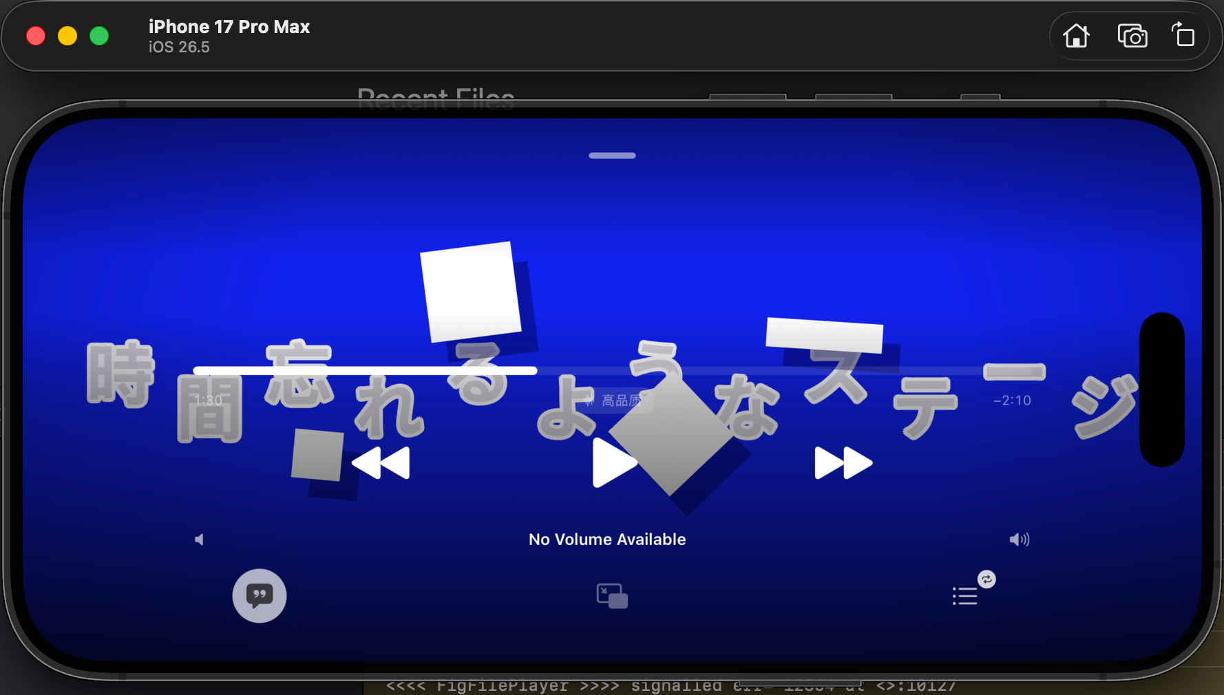
Task: Open the Up Next queue list
Action: (964, 596)
